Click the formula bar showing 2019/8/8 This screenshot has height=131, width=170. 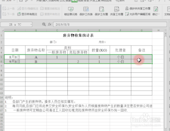(110, 24)
